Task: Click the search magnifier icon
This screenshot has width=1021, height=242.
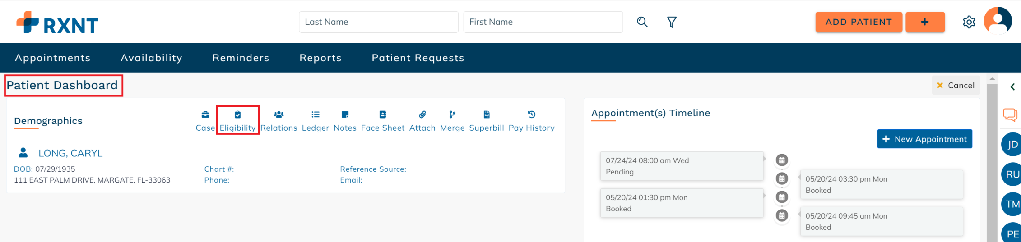Action: 642,22
